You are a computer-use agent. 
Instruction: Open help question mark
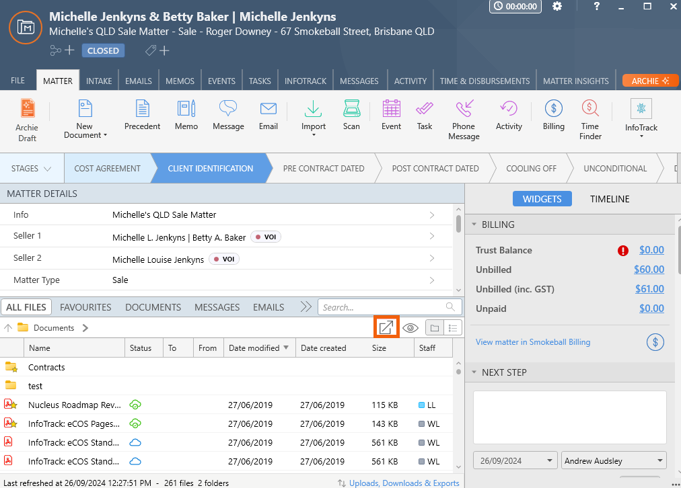(597, 7)
